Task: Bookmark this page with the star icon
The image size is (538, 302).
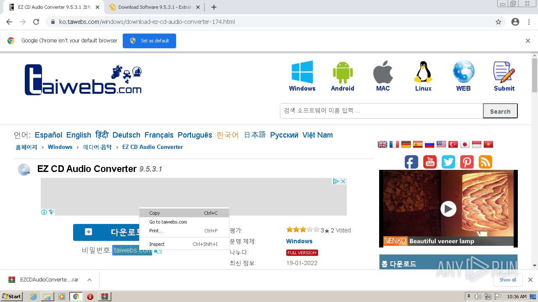Action: point(498,22)
